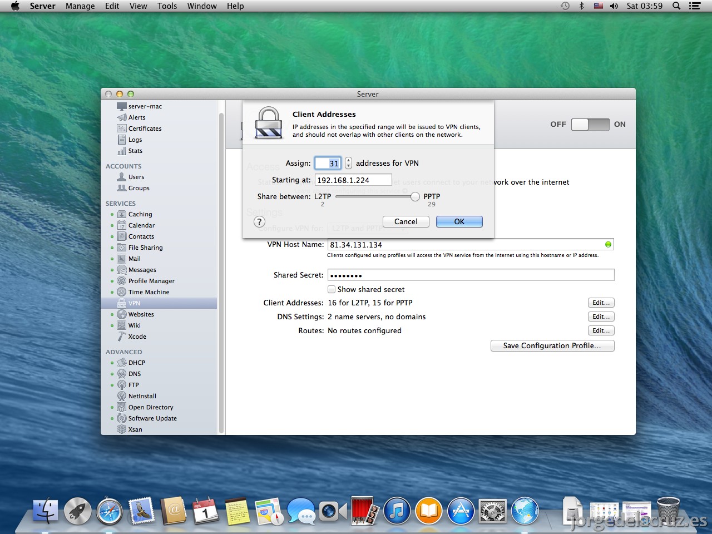Open the Contacts service
The width and height of the screenshot is (712, 534).
point(136,236)
